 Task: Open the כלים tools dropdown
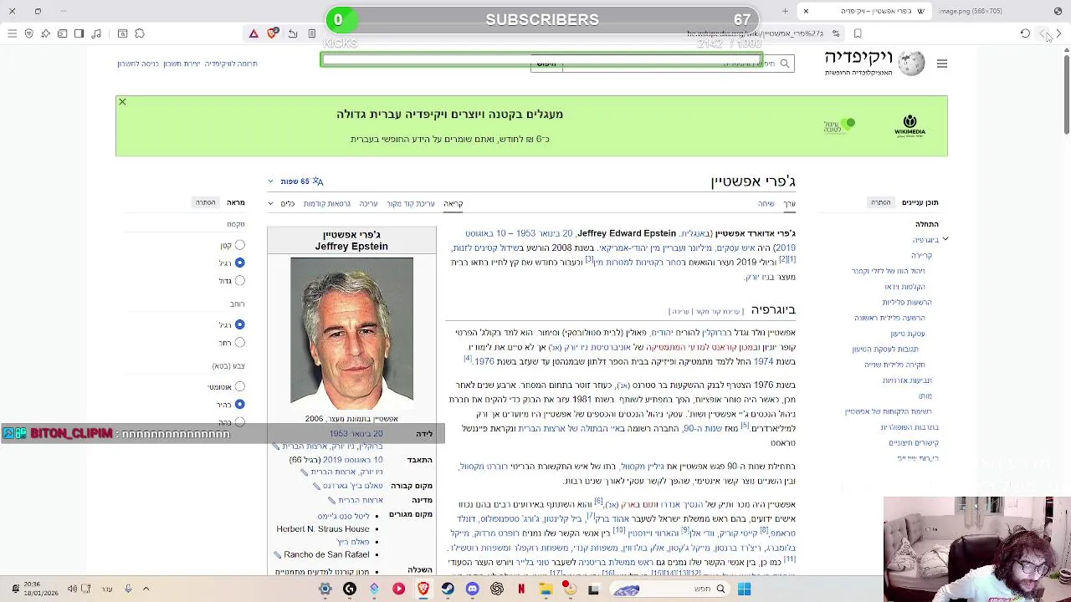(x=282, y=203)
